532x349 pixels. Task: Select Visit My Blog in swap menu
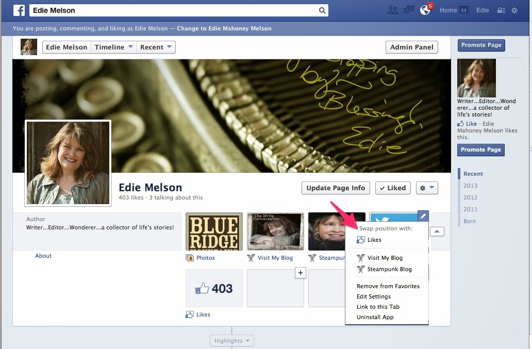[x=385, y=258]
